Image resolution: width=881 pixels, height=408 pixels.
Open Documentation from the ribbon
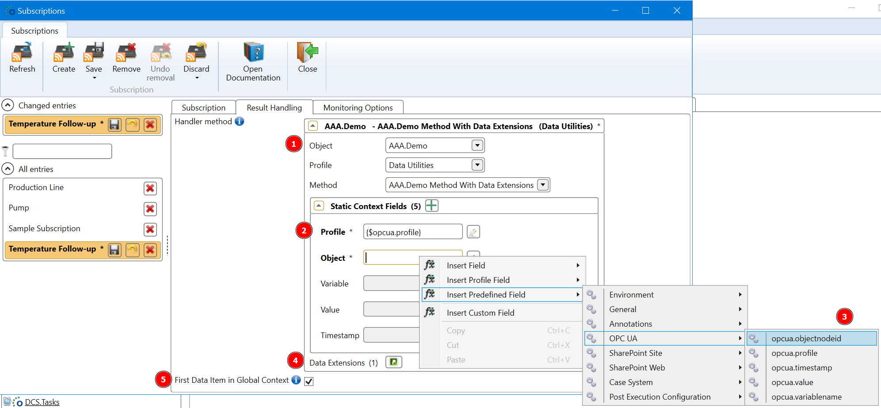point(253,53)
